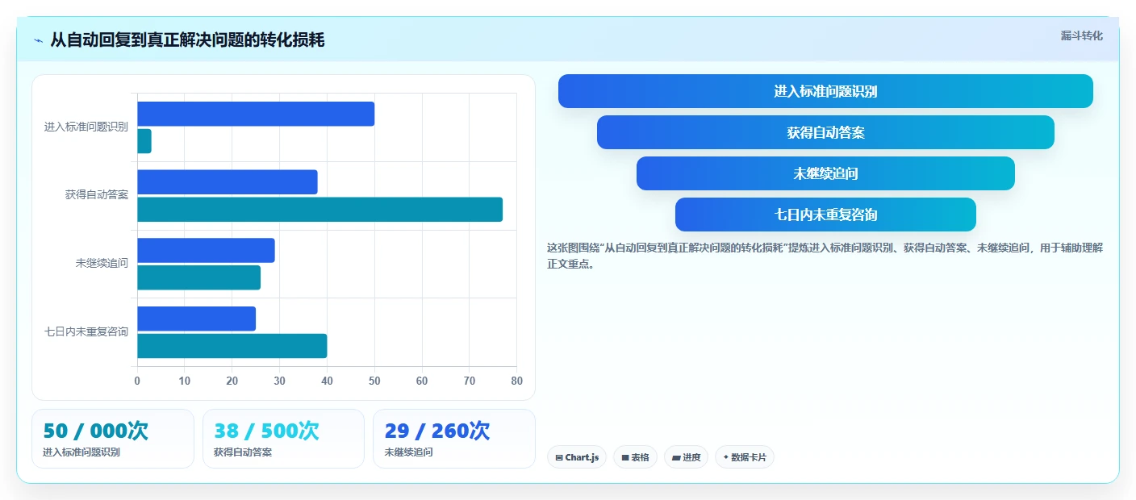Click the 表格 chip
The width and height of the screenshot is (1136, 500).
635,457
